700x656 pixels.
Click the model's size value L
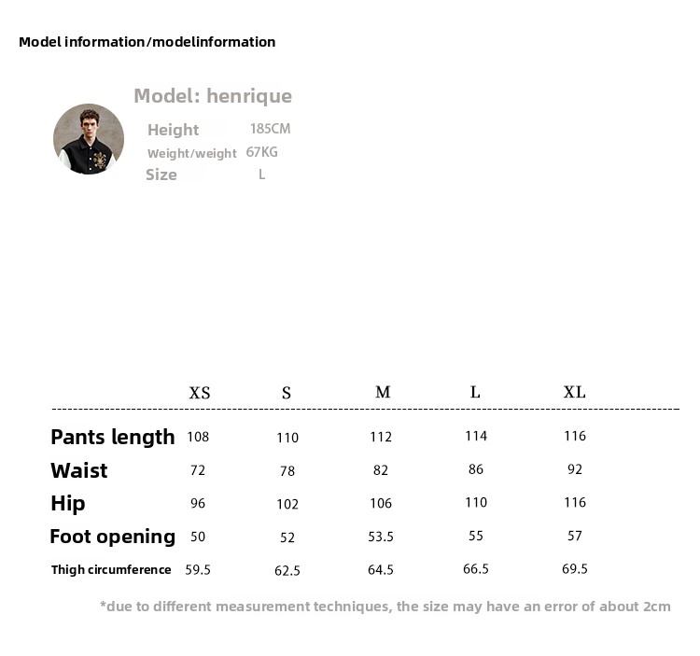[x=261, y=174]
